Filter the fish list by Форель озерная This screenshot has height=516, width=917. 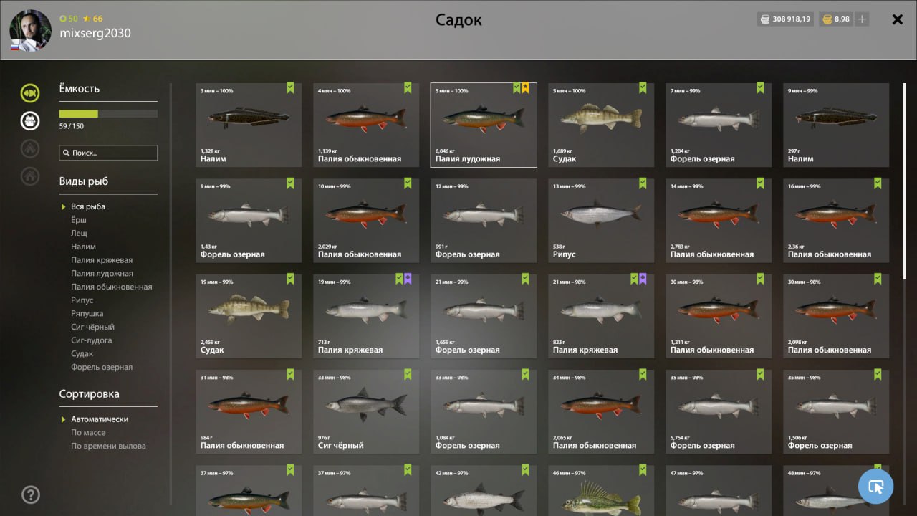coord(102,367)
